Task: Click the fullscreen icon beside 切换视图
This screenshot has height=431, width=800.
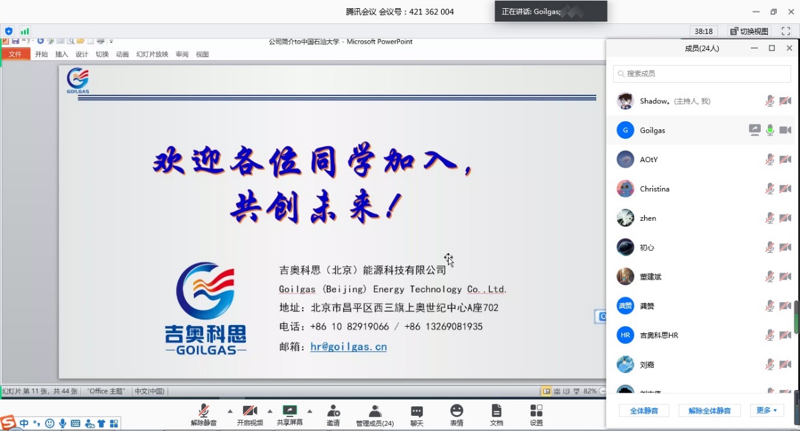Action: (785, 31)
